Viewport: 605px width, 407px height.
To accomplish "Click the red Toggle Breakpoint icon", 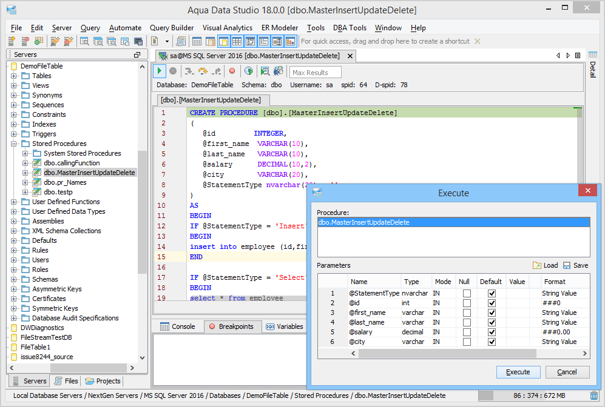I will click(x=232, y=71).
